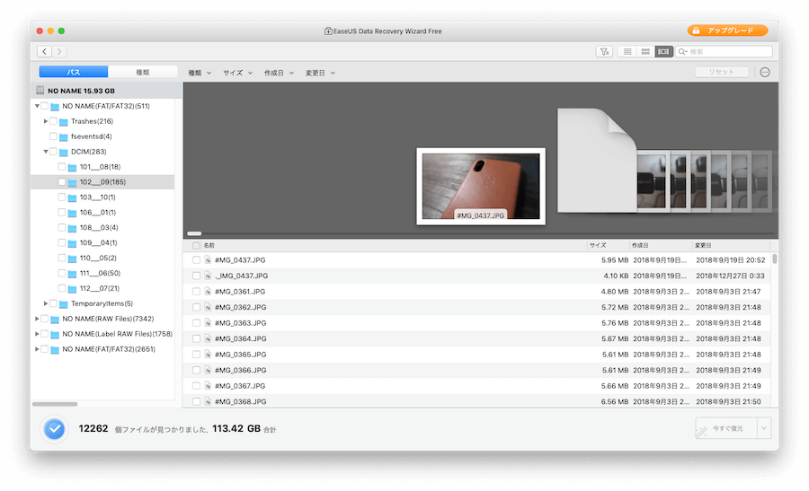Check the Trashes(216) folder checkbox
Screen dimensions: 809x491
pyautogui.click(x=53, y=121)
